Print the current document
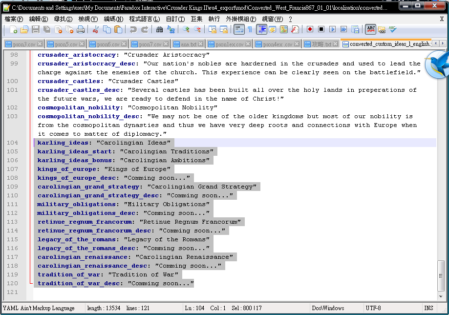Viewport: 449px width, 315px height. [81, 29]
